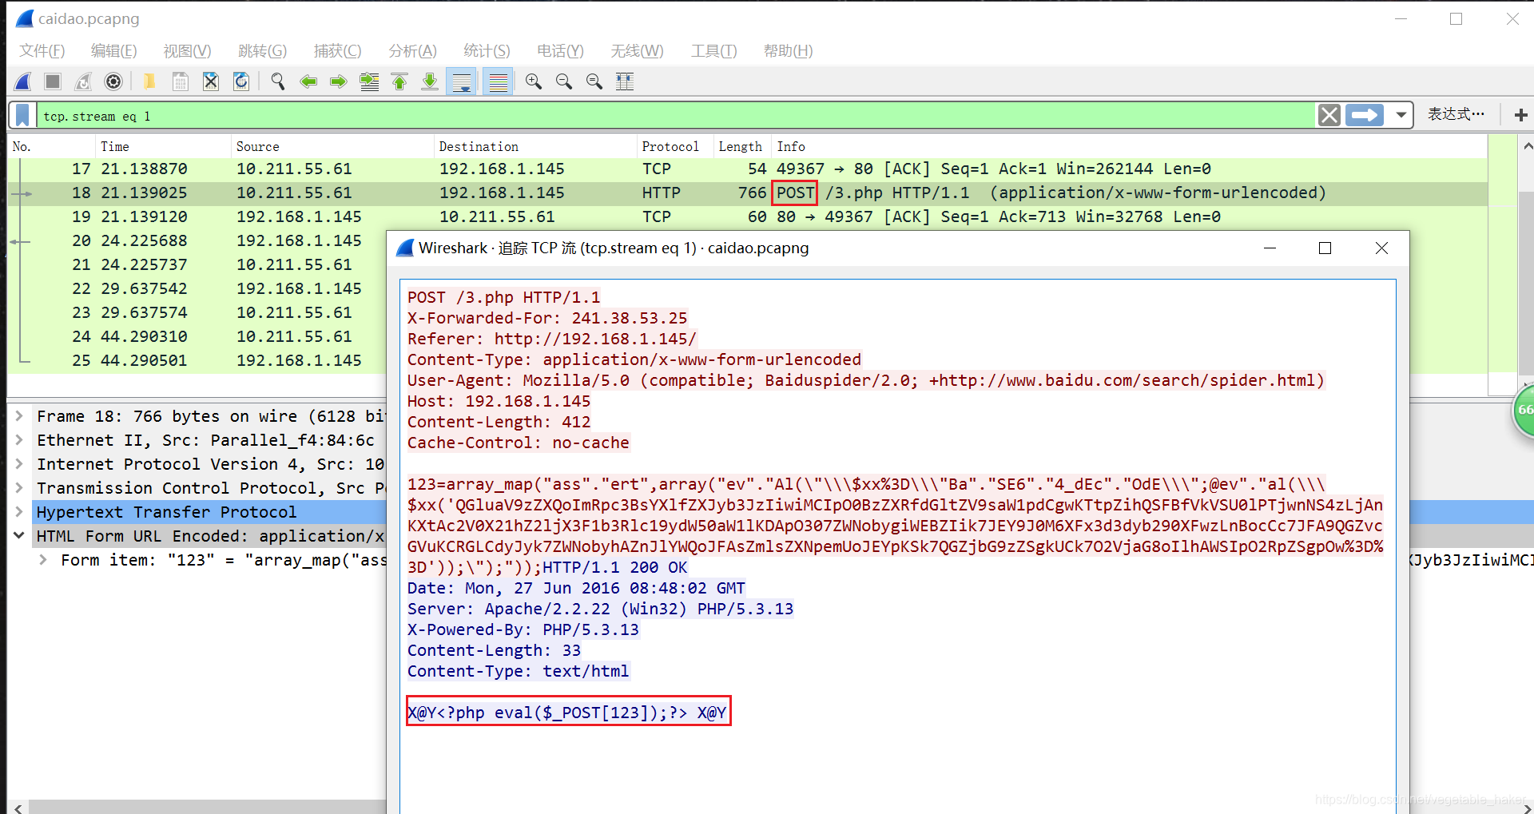The width and height of the screenshot is (1534, 814).
Task: Open the 捕获(C) menu
Action: click(x=337, y=51)
